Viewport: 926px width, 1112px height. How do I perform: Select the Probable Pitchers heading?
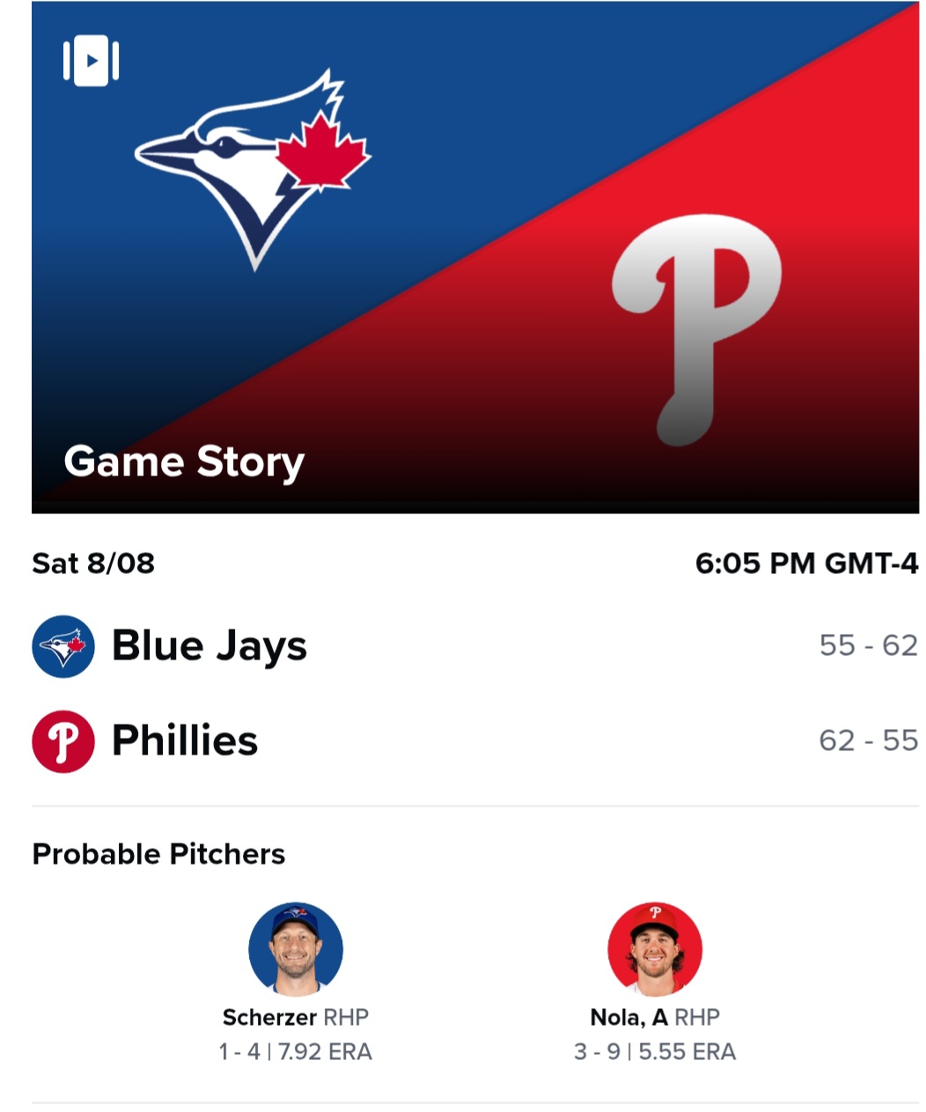pos(158,854)
